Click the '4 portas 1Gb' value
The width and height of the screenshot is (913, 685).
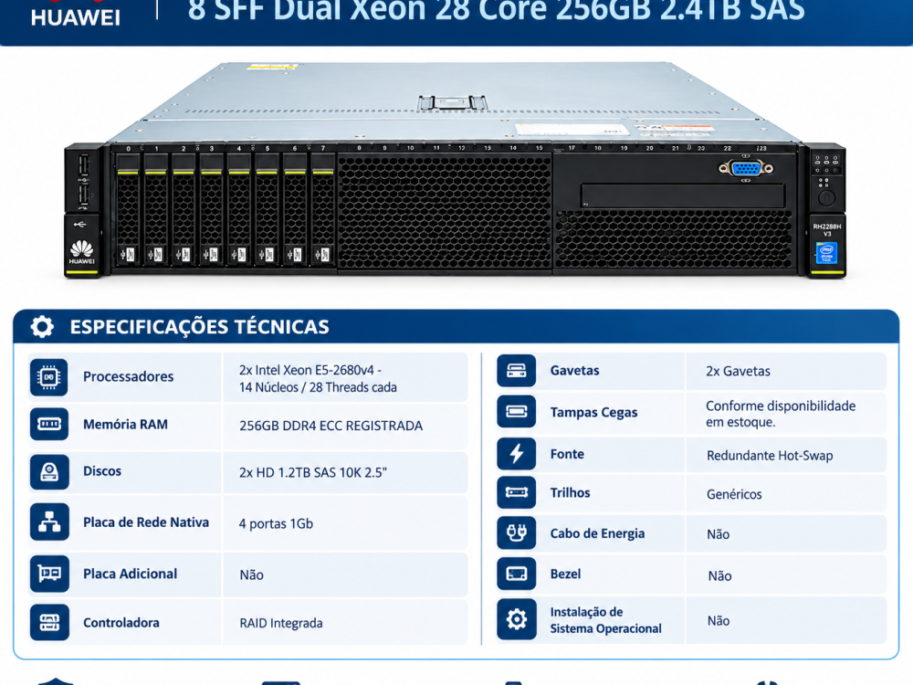point(276,523)
